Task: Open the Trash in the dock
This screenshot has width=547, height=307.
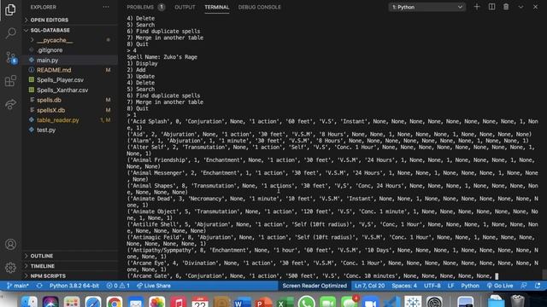Action: [517, 301]
